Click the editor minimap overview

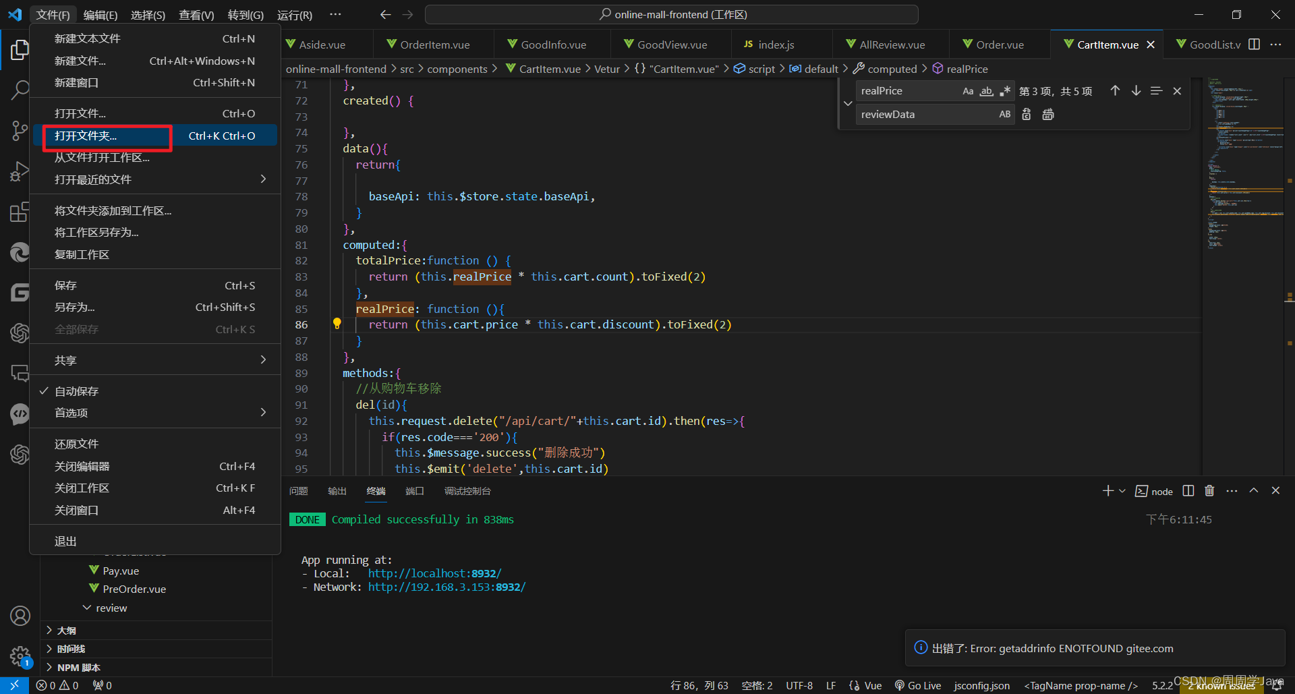point(1244,277)
